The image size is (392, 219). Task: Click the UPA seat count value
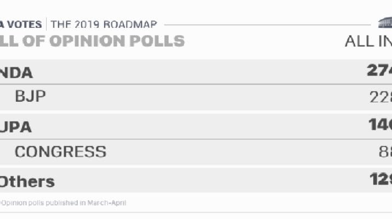click(x=380, y=124)
